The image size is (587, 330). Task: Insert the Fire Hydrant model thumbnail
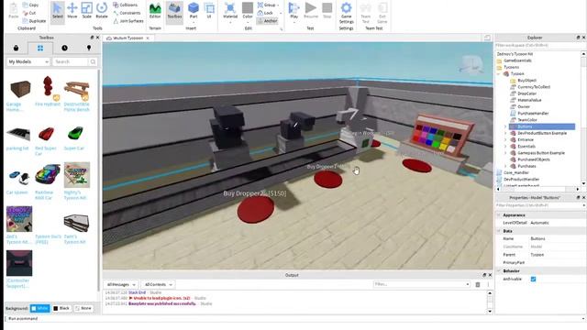[48, 87]
